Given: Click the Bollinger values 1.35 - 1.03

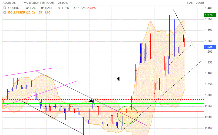Looking at the screenshot, I should (x=43, y=12).
